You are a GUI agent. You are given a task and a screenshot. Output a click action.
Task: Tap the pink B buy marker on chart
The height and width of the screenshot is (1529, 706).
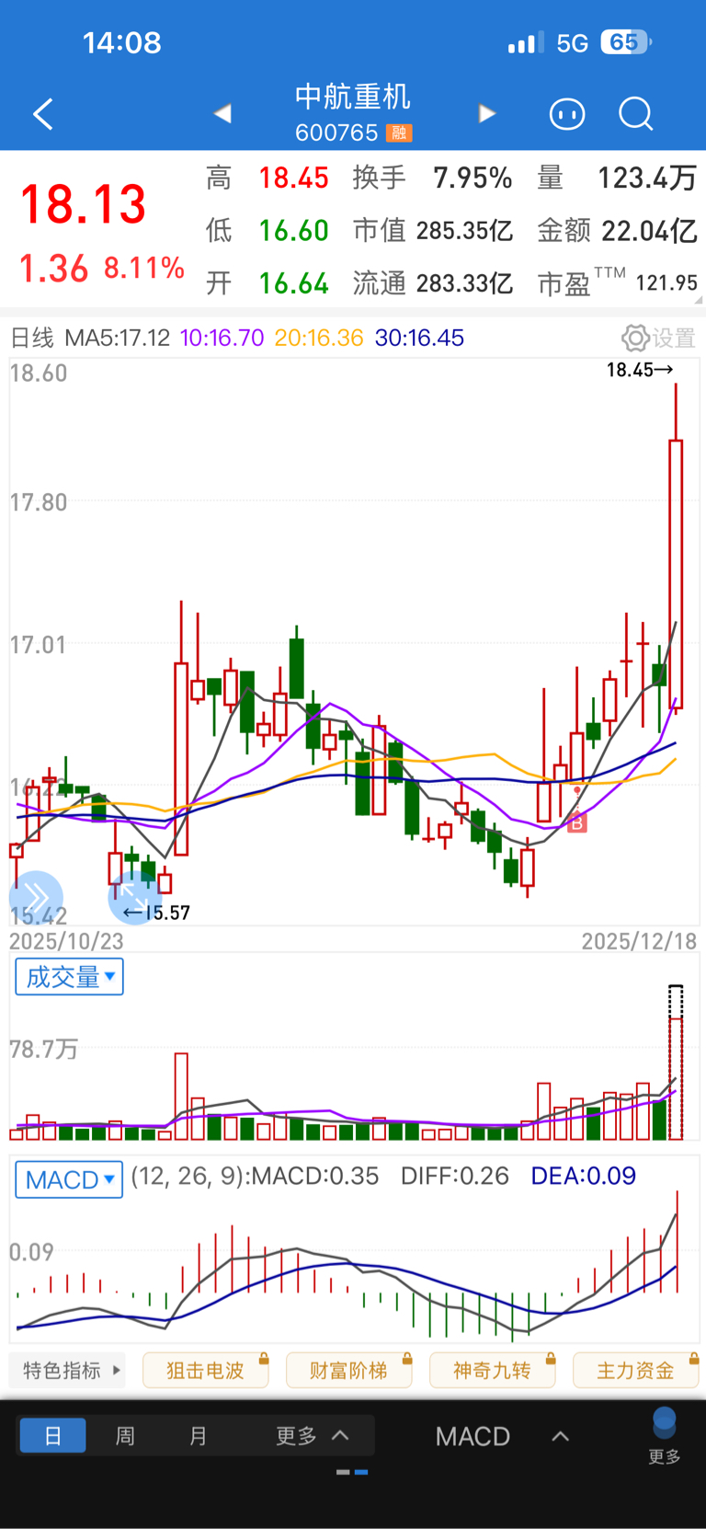pyautogui.click(x=576, y=823)
